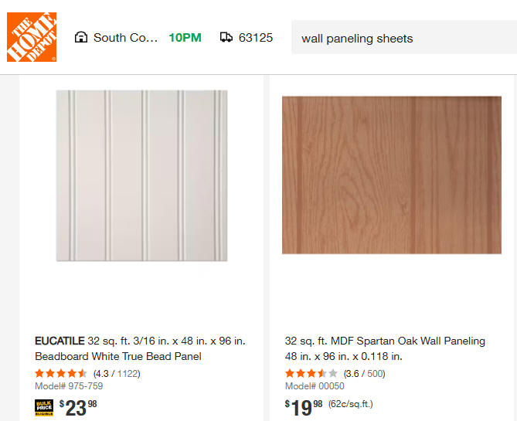517x421 pixels.
Task: Click the beadboard panel star rating
Action: pyautogui.click(x=61, y=374)
